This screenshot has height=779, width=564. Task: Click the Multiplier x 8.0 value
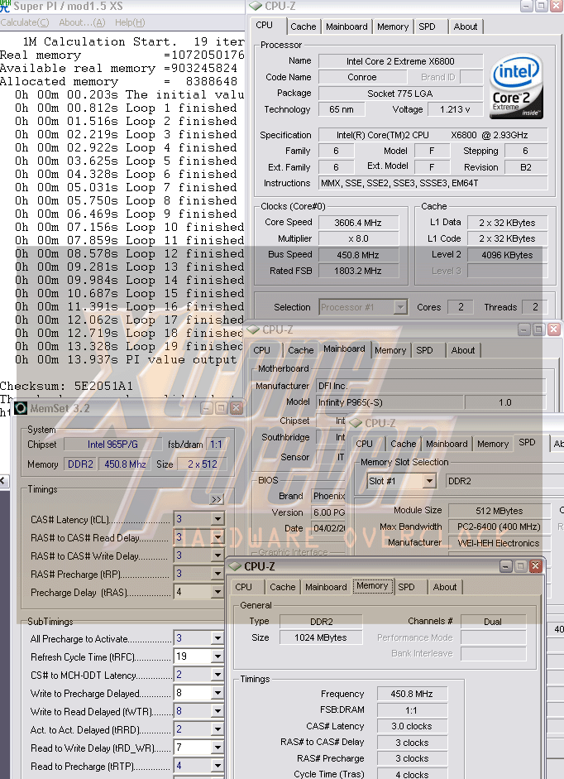tap(358, 238)
